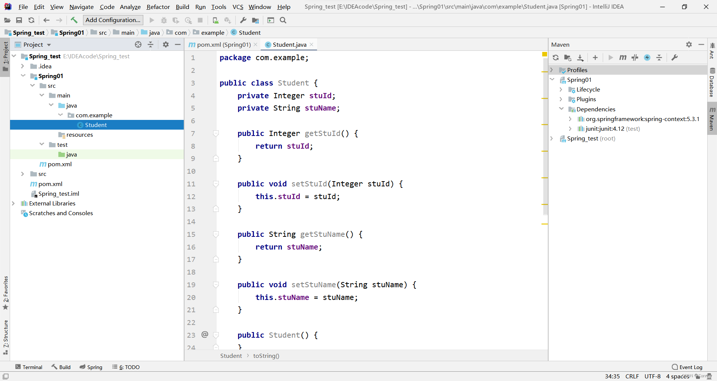Toggle the Z: Structure side tool window

coord(5,337)
